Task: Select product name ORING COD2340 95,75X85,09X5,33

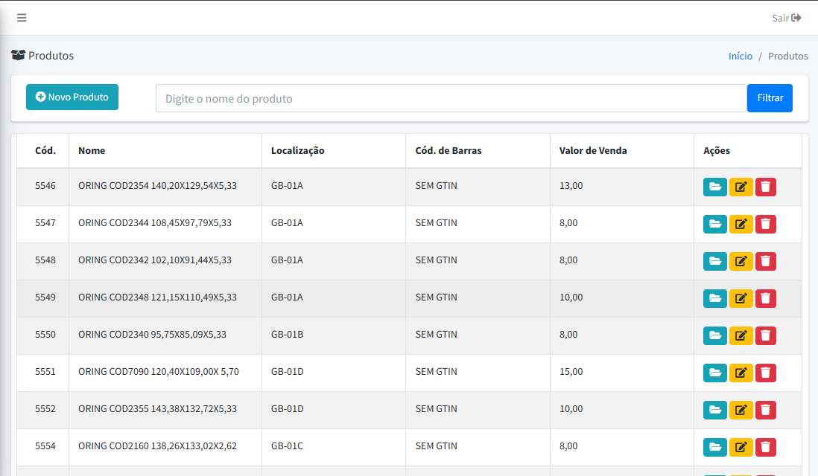Action: click(152, 335)
